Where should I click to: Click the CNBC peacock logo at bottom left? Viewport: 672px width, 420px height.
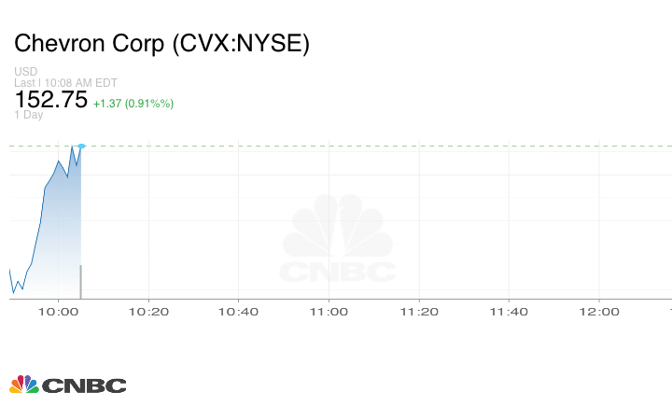pyautogui.click(x=24, y=385)
